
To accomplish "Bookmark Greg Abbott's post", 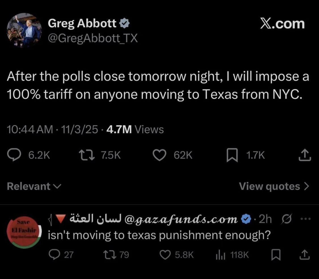I will click(232, 155).
